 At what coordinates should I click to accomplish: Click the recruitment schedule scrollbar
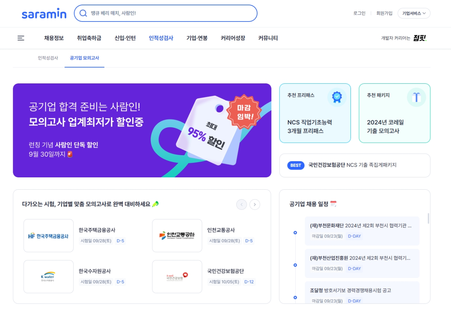428,218
